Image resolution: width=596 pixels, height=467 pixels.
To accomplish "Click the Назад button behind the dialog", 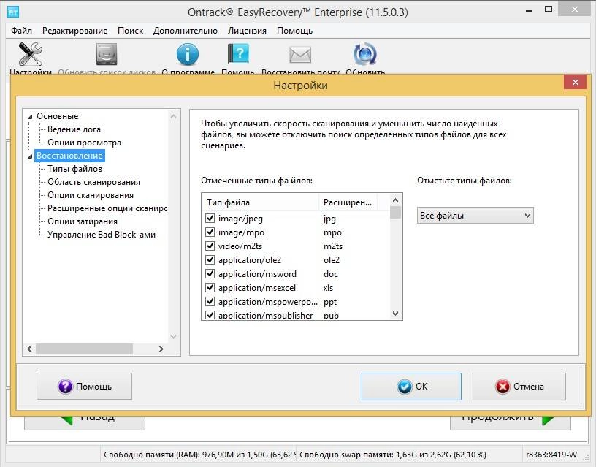I will point(85,422).
